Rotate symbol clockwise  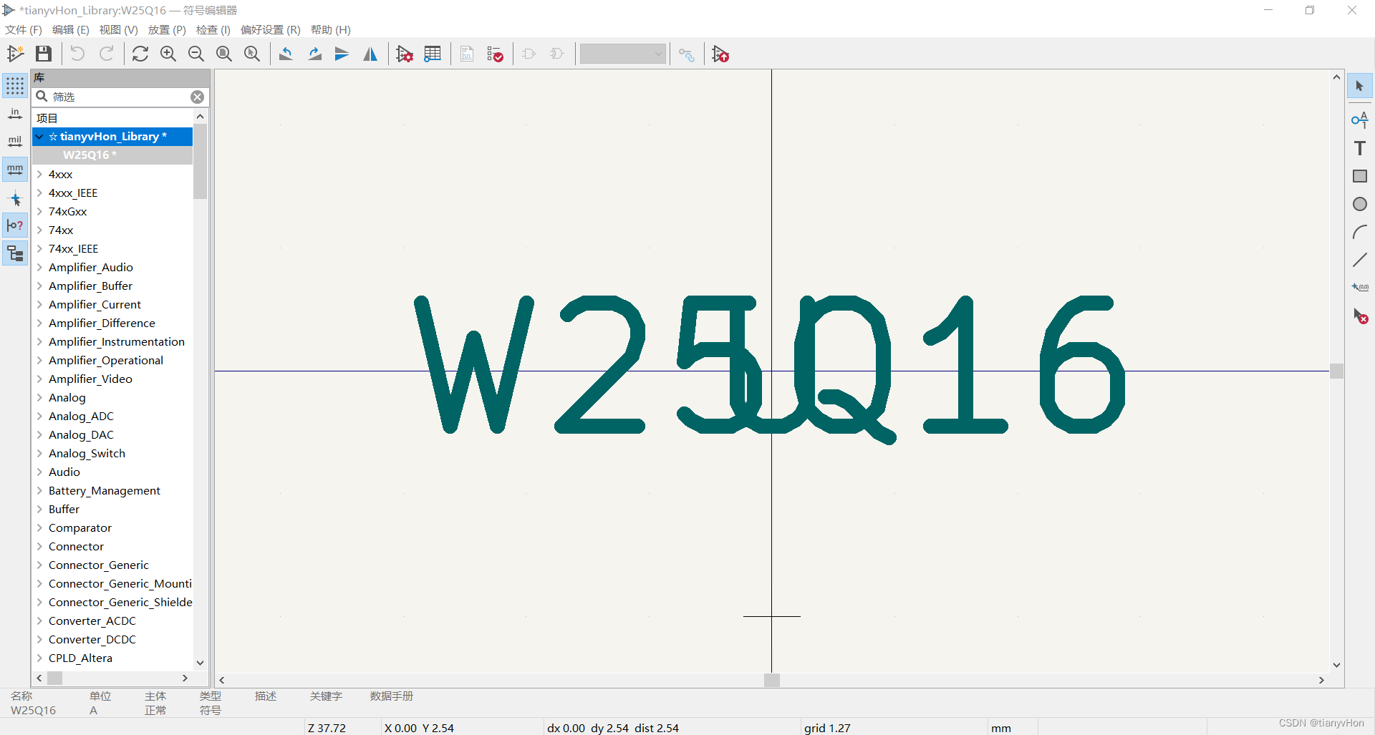[x=314, y=54]
